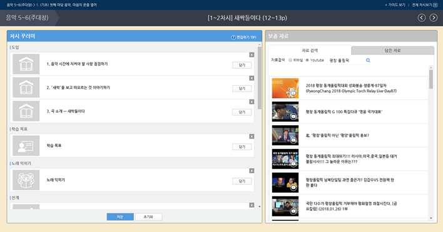
Task: Click 음악 5~6(주대창) breadcrumb title
Action: point(27,18)
